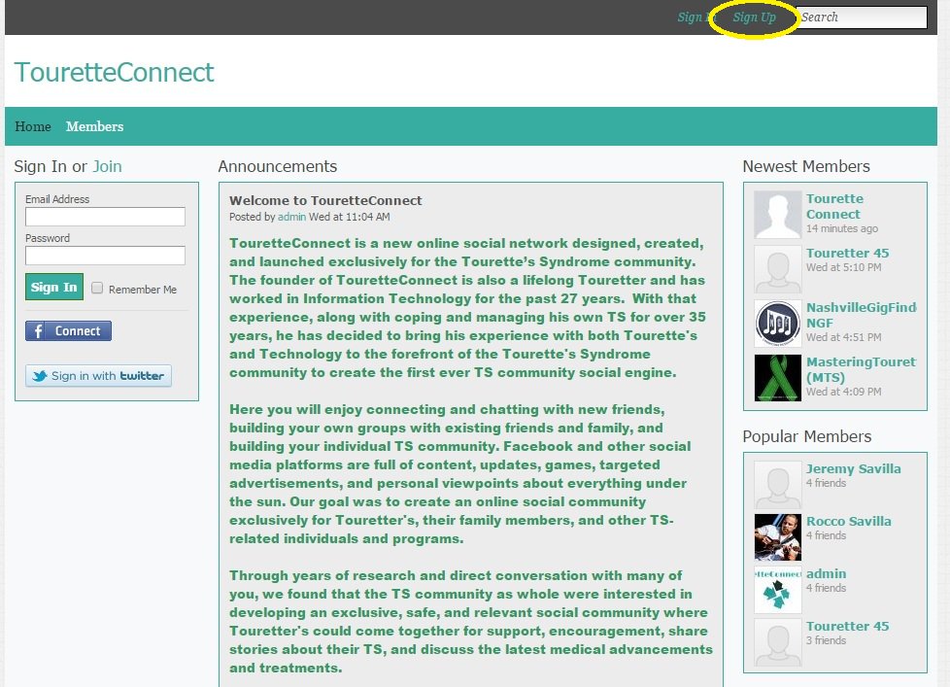The width and height of the screenshot is (950, 687).
Task: Open the Home navigation tab
Action: point(32,126)
